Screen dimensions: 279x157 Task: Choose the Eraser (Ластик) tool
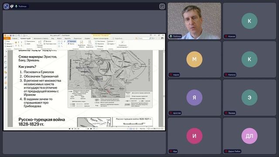71,44
